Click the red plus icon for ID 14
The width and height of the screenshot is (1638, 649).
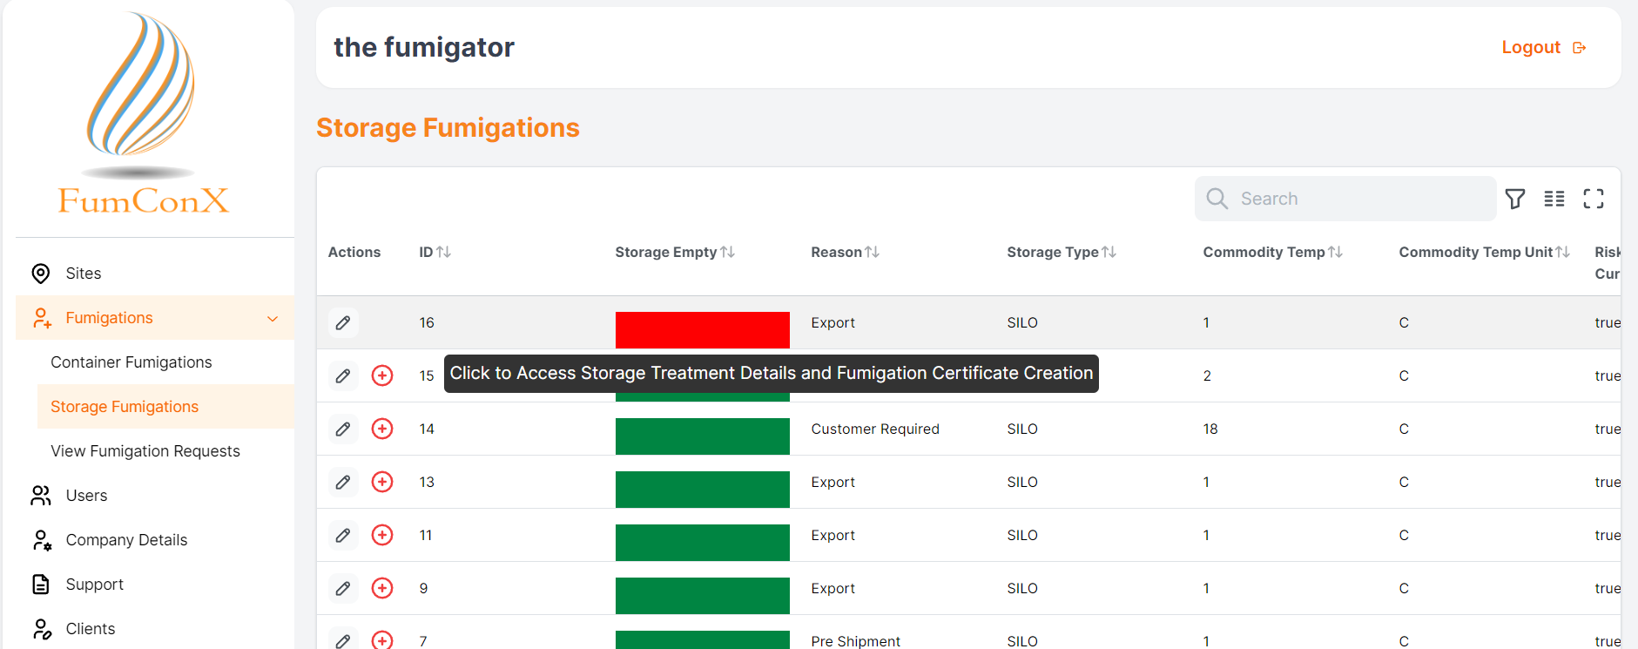[x=382, y=429]
